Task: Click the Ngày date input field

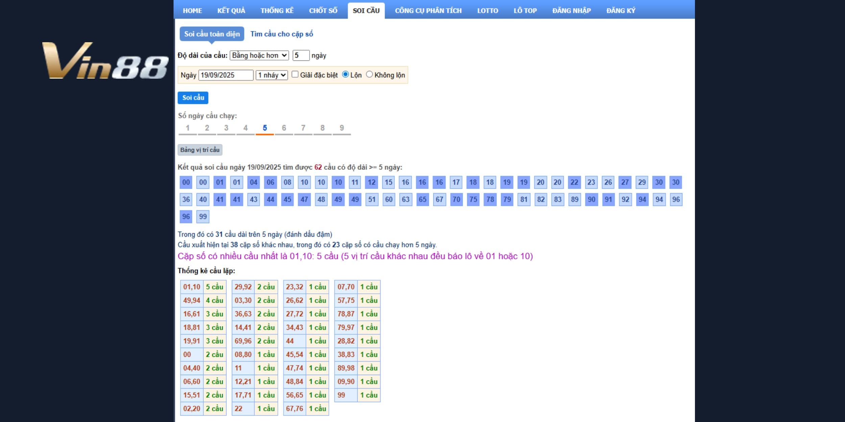Action: pos(226,75)
